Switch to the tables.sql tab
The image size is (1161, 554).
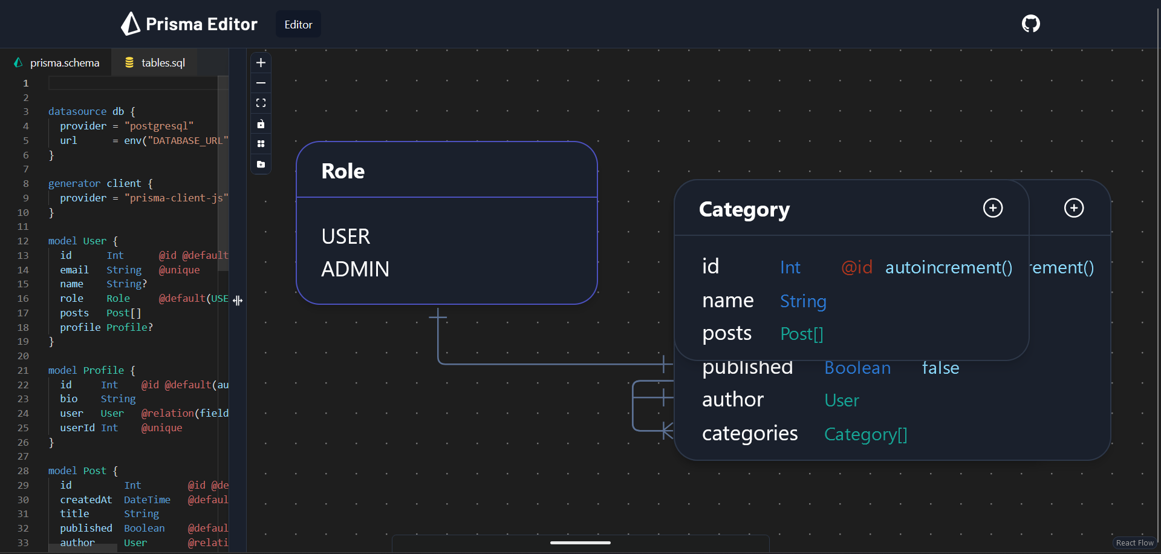coord(162,62)
